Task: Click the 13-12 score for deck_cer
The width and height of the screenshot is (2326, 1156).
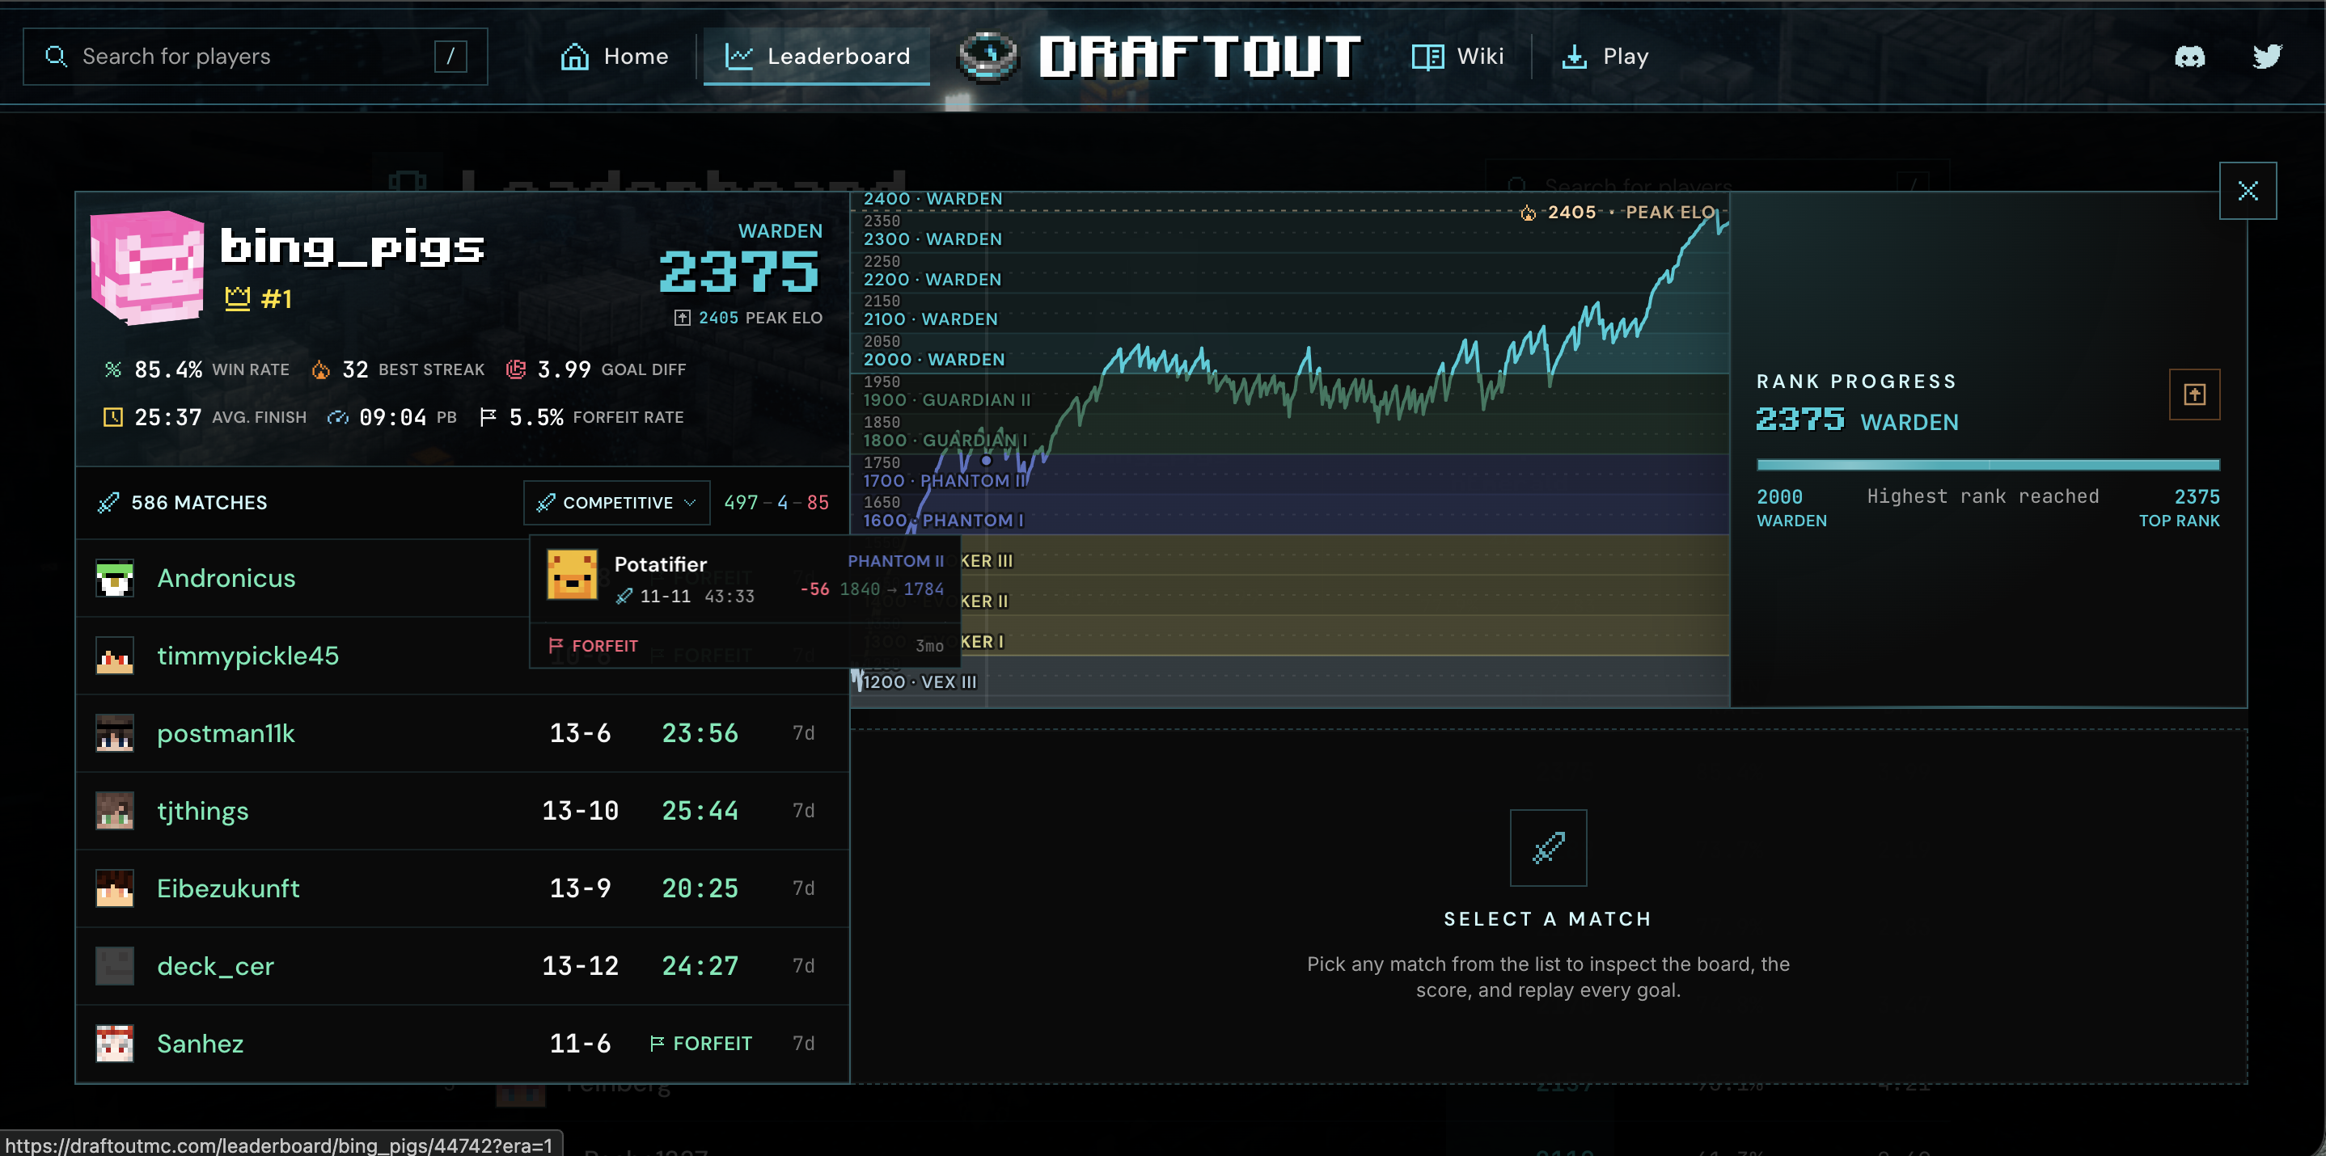Action: (x=580, y=967)
